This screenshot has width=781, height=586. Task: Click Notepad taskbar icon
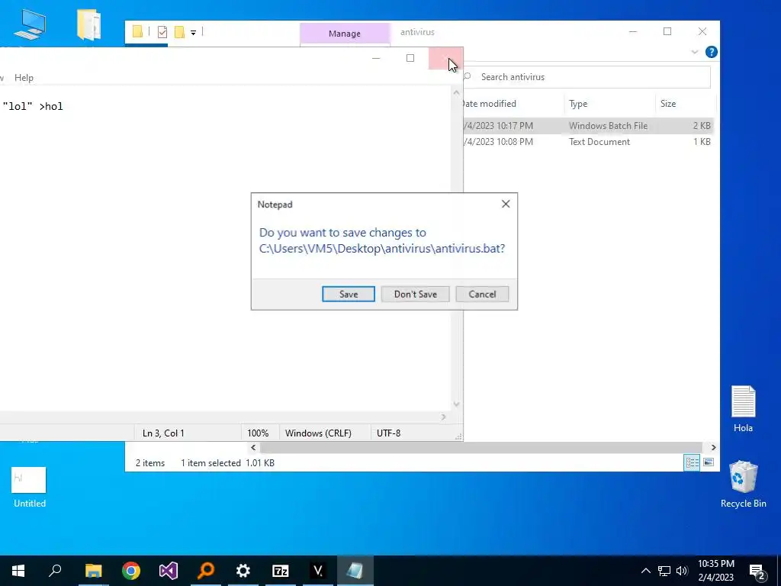(355, 571)
